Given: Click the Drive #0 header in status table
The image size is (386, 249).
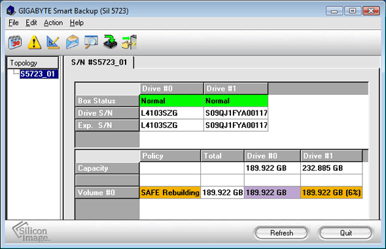Looking at the screenshot, I should (171, 88).
